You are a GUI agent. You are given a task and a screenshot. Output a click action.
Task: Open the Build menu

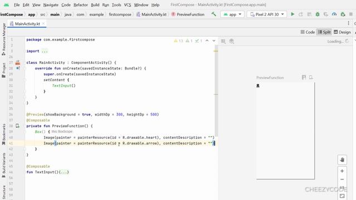[95, 5]
